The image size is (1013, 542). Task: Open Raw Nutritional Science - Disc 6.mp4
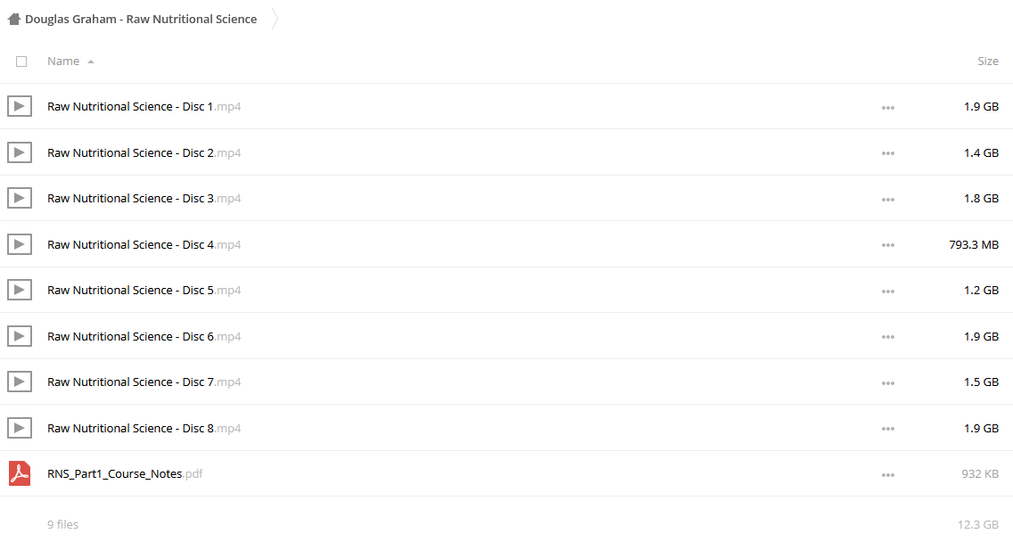pos(144,336)
